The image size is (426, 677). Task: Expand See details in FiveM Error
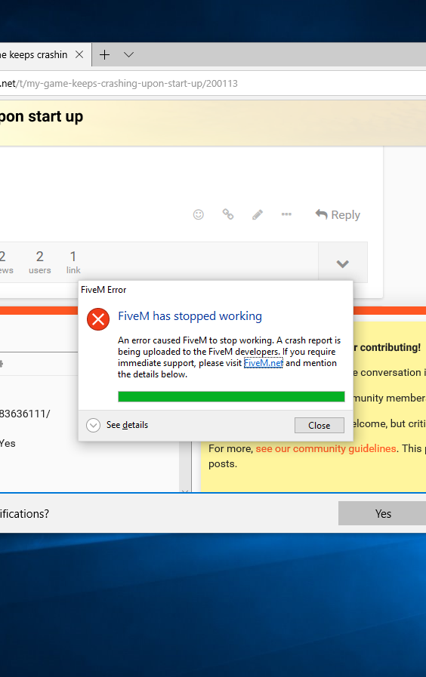point(117,425)
